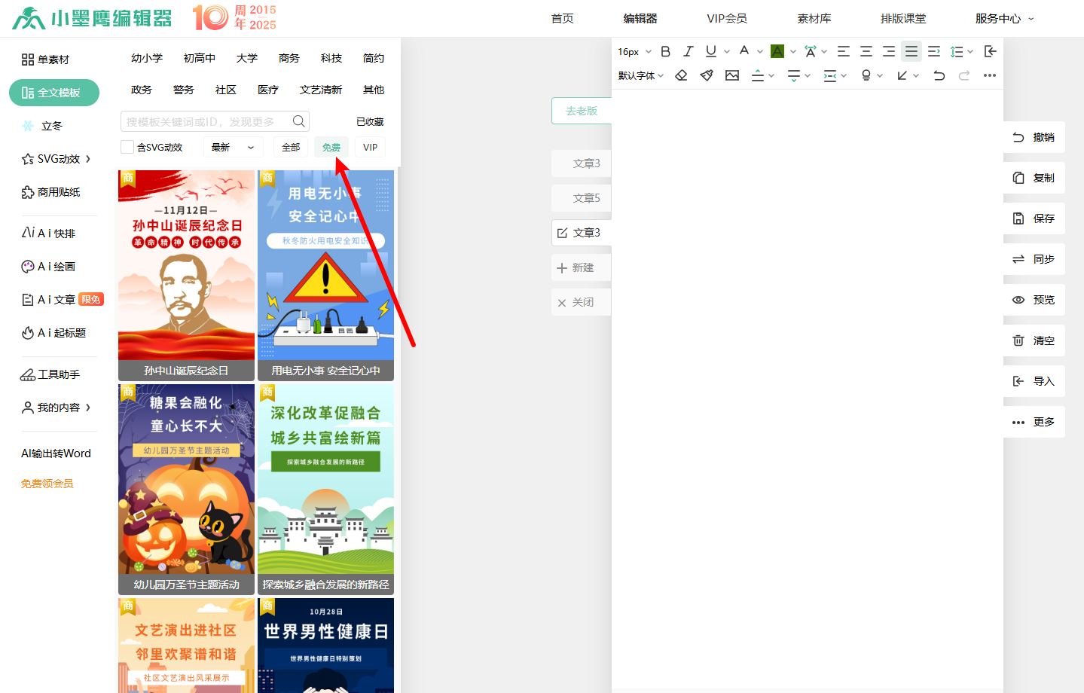
Task: Open the 素材库 menu item
Action: [814, 18]
